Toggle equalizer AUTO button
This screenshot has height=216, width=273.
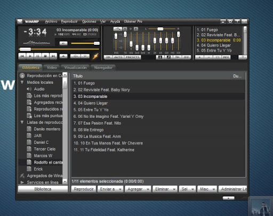(x=118, y=57)
